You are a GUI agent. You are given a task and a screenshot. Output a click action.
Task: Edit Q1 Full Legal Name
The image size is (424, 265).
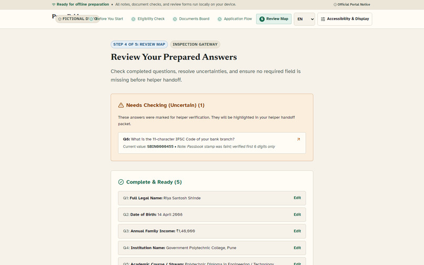[297, 198]
